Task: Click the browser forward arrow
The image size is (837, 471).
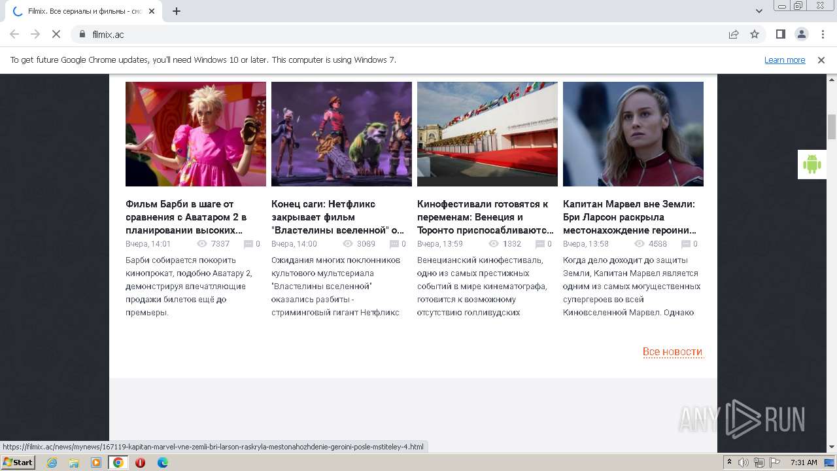Action: click(x=35, y=34)
